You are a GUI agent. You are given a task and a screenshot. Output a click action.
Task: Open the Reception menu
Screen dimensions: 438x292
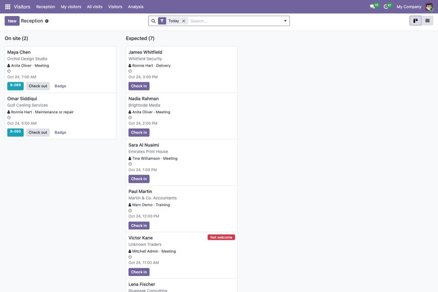coord(46,7)
